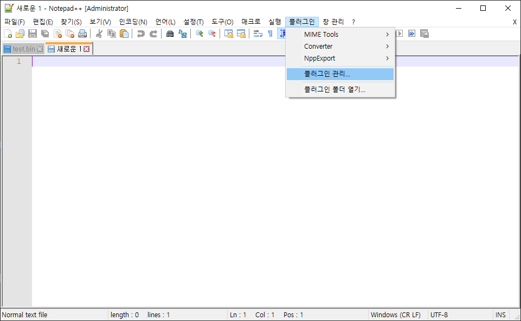
Task: Click the Playback macro icon
Action: 400,34
